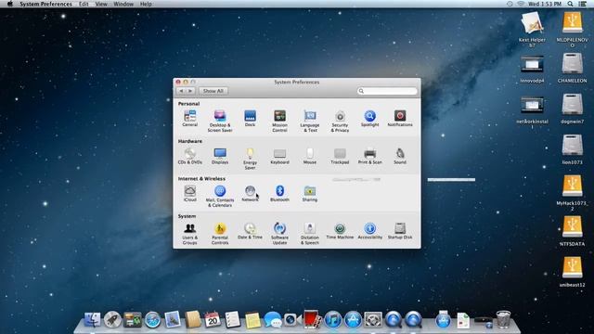594x334 pixels.
Task: Open Network preference pane
Action: [250, 193]
